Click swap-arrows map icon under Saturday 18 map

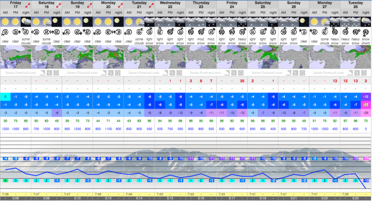click(49, 73)
